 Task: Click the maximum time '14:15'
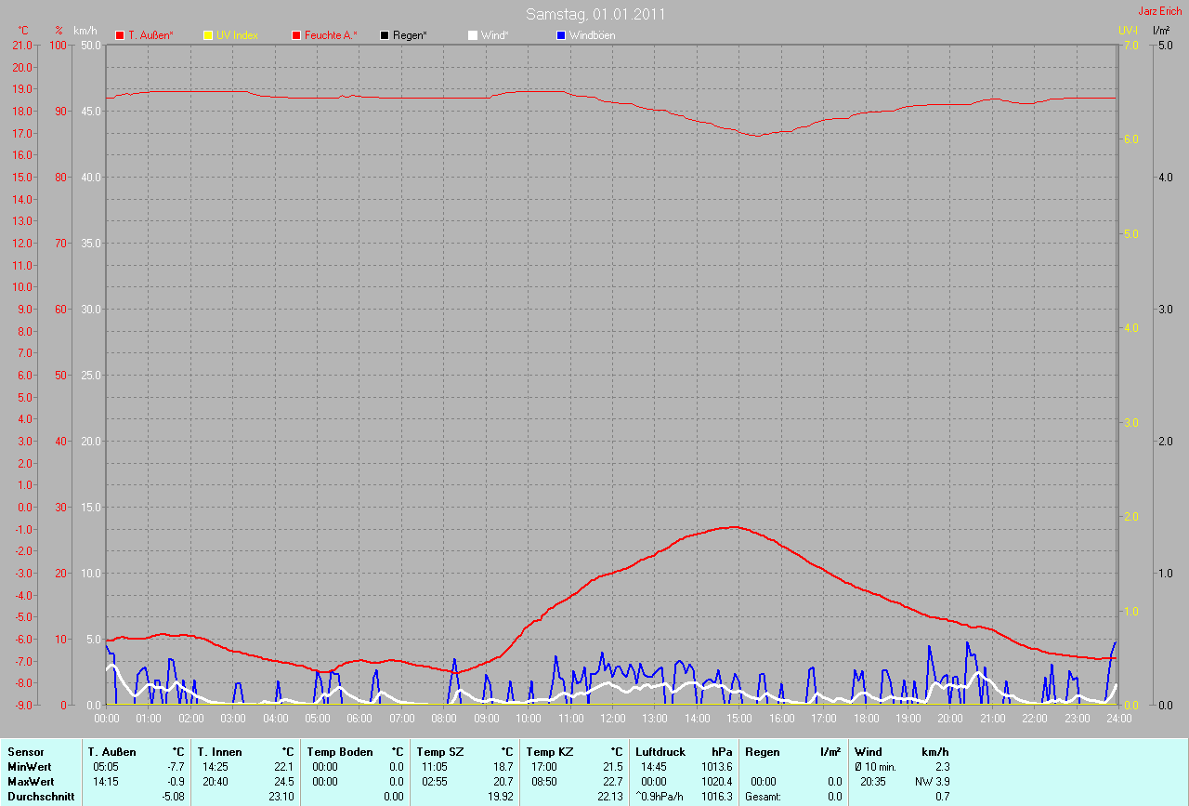(106, 782)
